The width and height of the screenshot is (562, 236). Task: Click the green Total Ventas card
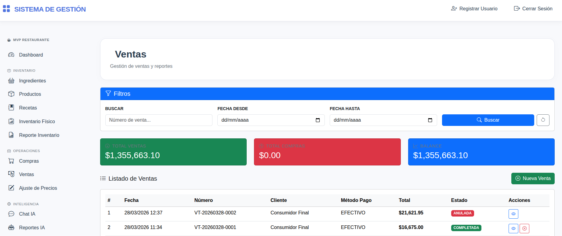coord(173,152)
